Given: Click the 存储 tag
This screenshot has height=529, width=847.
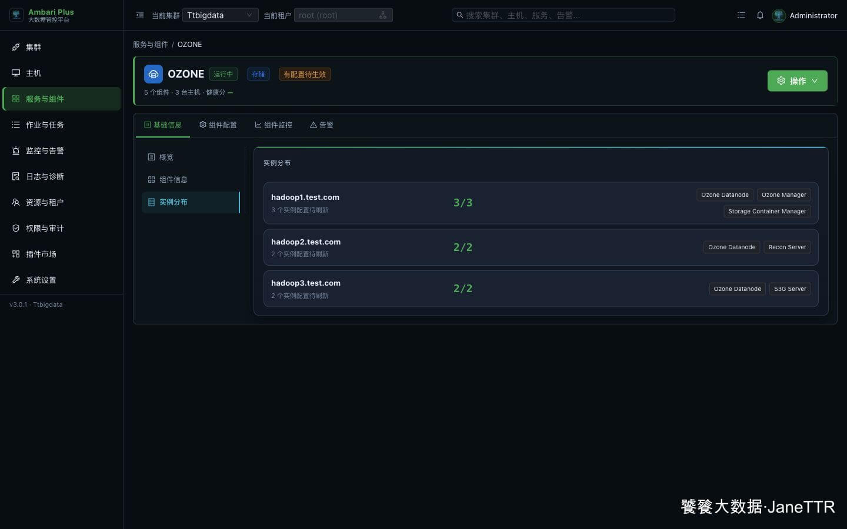Looking at the screenshot, I should tap(258, 74).
